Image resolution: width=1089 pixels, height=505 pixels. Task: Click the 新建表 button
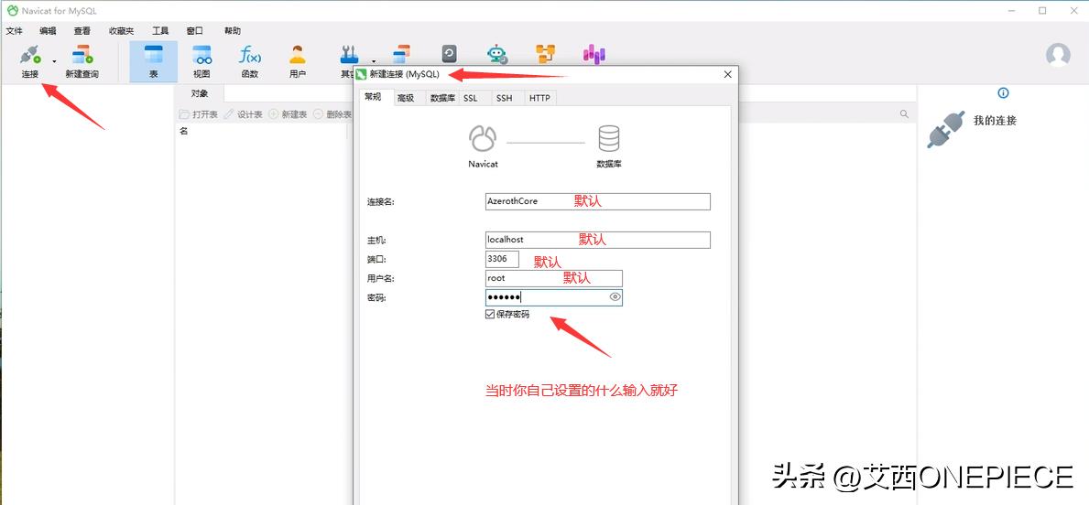click(288, 114)
